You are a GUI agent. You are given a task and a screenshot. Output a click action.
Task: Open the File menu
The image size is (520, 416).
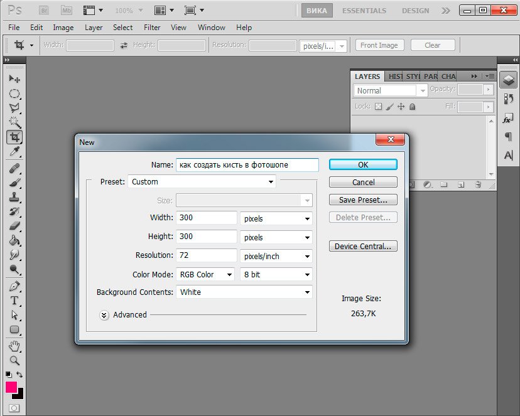click(x=14, y=28)
